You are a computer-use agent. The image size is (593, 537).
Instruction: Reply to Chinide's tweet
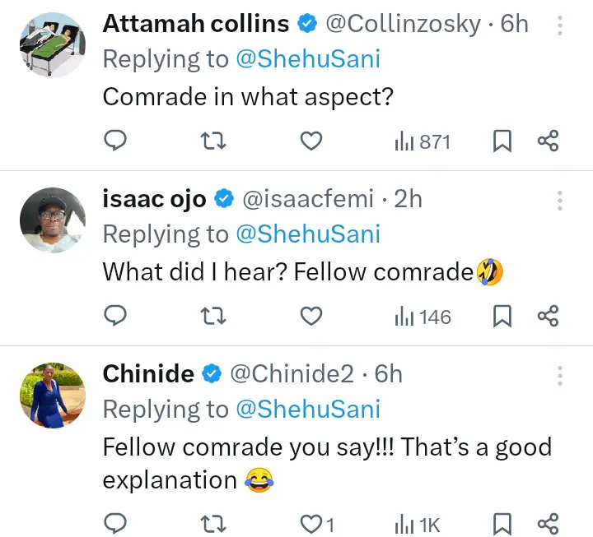click(x=115, y=523)
